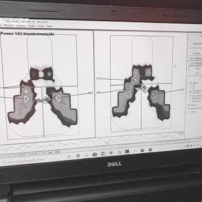The image size is (202, 202).
Task: Click the circle marker connected to value 527
Action: tap(153, 94)
